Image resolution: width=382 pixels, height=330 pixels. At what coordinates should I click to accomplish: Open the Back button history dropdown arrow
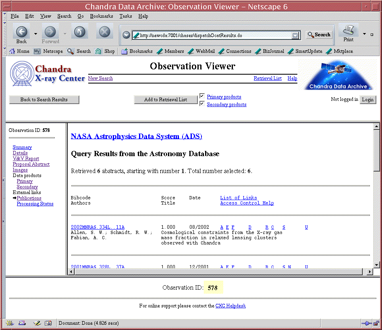pyautogui.click(x=35, y=34)
